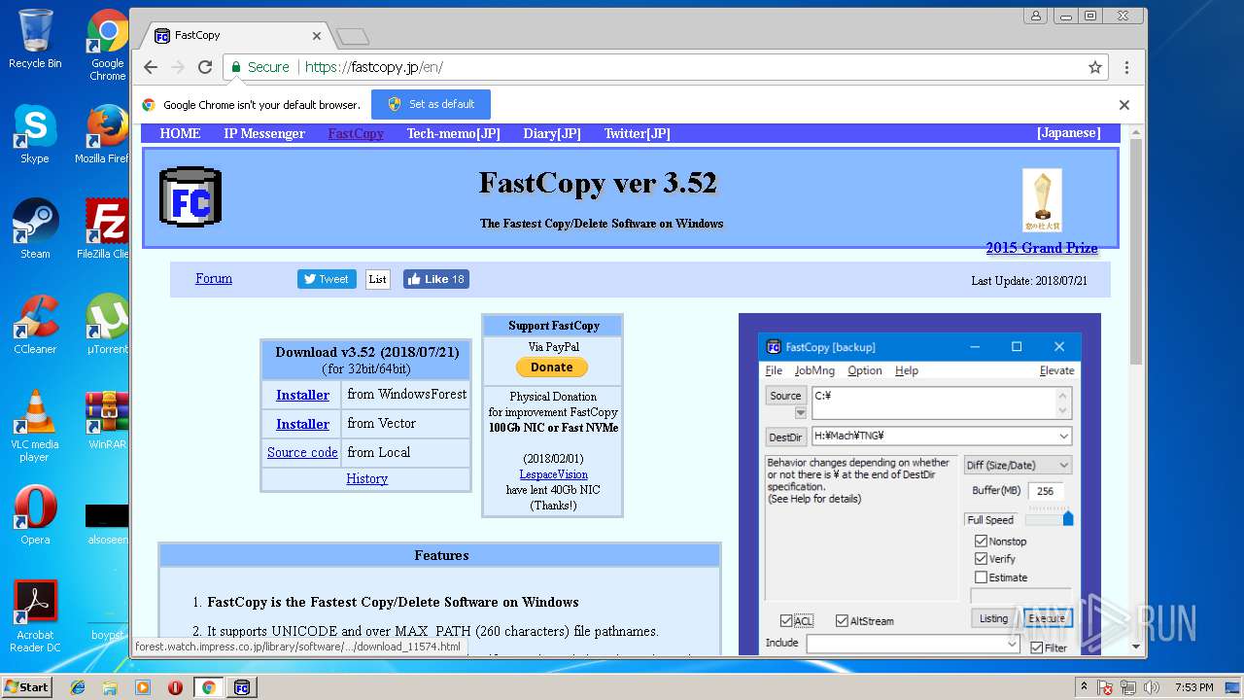This screenshot has width=1244, height=700.
Task: Open VLC media player desktop icon
Action: pos(35,426)
